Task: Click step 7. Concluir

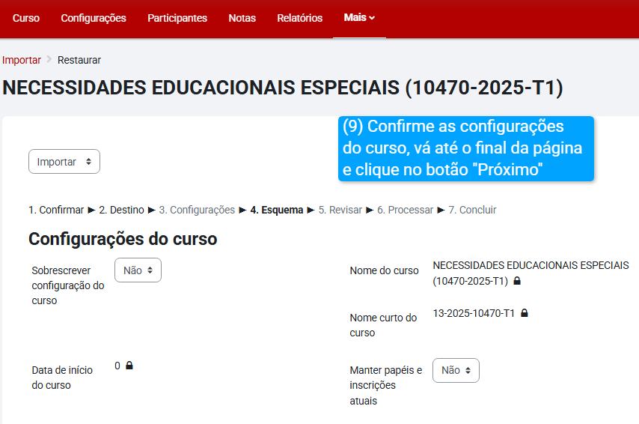Action: [472, 210]
